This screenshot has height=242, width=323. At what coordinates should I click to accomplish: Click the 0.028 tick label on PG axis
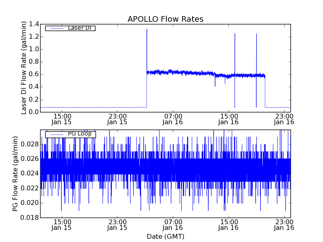(28, 144)
